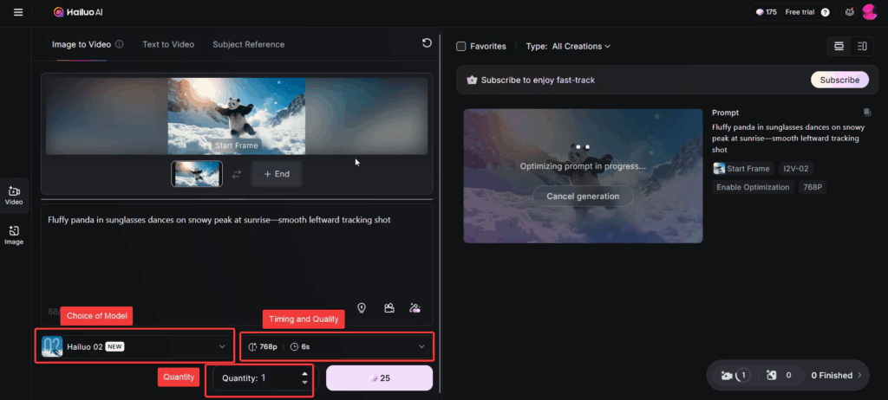Image resolution: width=888 pixels, height=400 pixels.
Task: Tick the Favorites checkbox
Action: (461, 46)
